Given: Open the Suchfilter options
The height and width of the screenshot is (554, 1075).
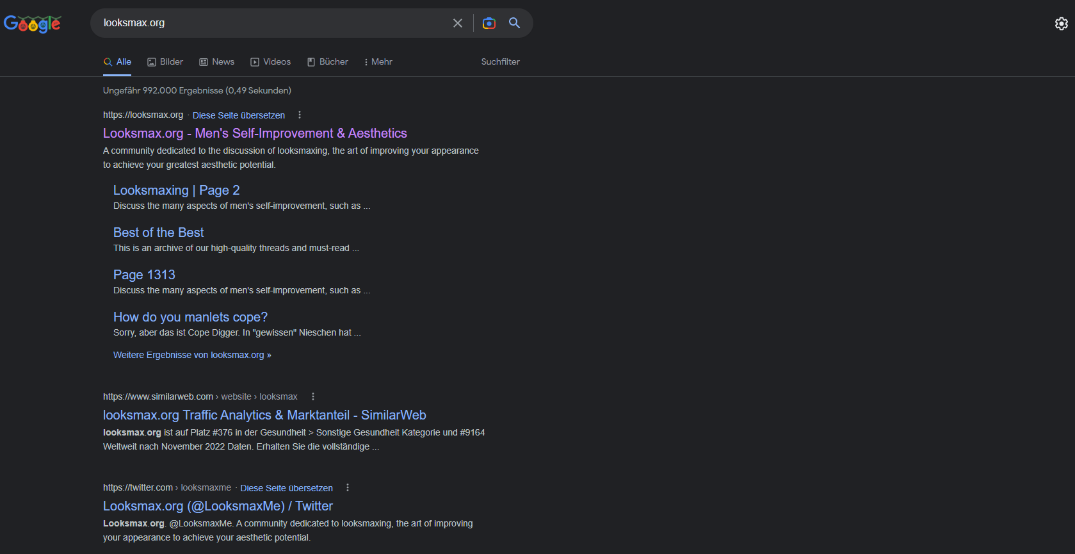Looking at the screenshot, I should point(501,62).
